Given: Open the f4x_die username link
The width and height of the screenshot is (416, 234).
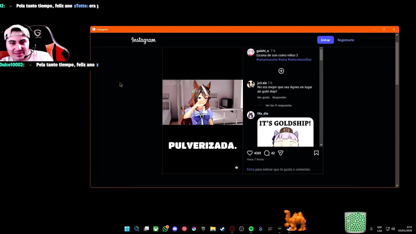Looking at the screenshot, I should [x=263, y=113].
